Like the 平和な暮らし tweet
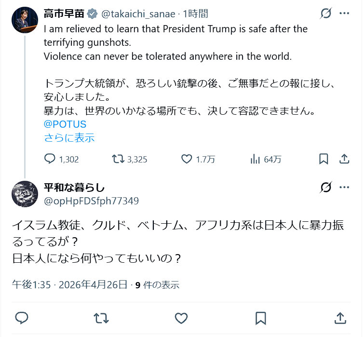Viewport: 364px width, 337px height. (181, 318)
